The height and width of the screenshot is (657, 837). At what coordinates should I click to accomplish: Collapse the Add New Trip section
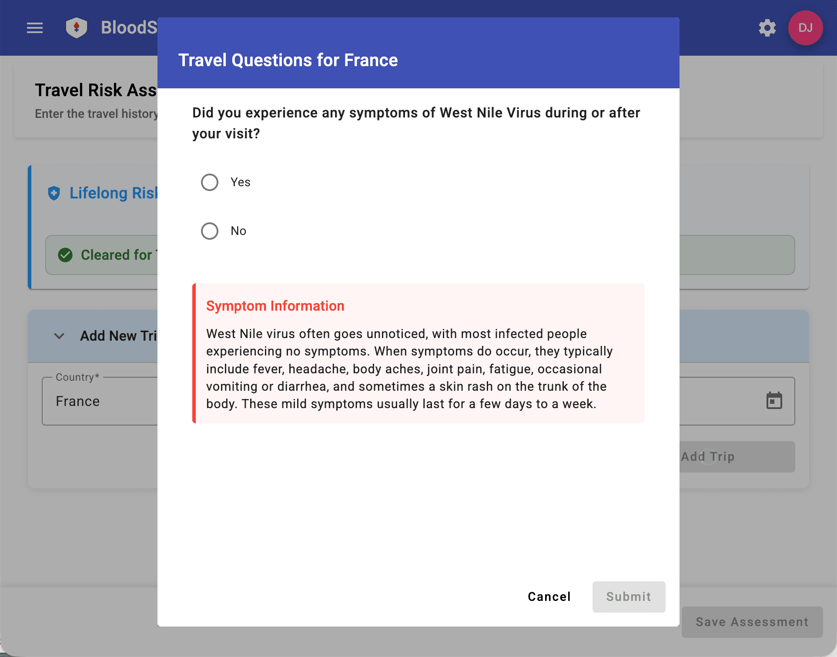(x=59, y=336)
